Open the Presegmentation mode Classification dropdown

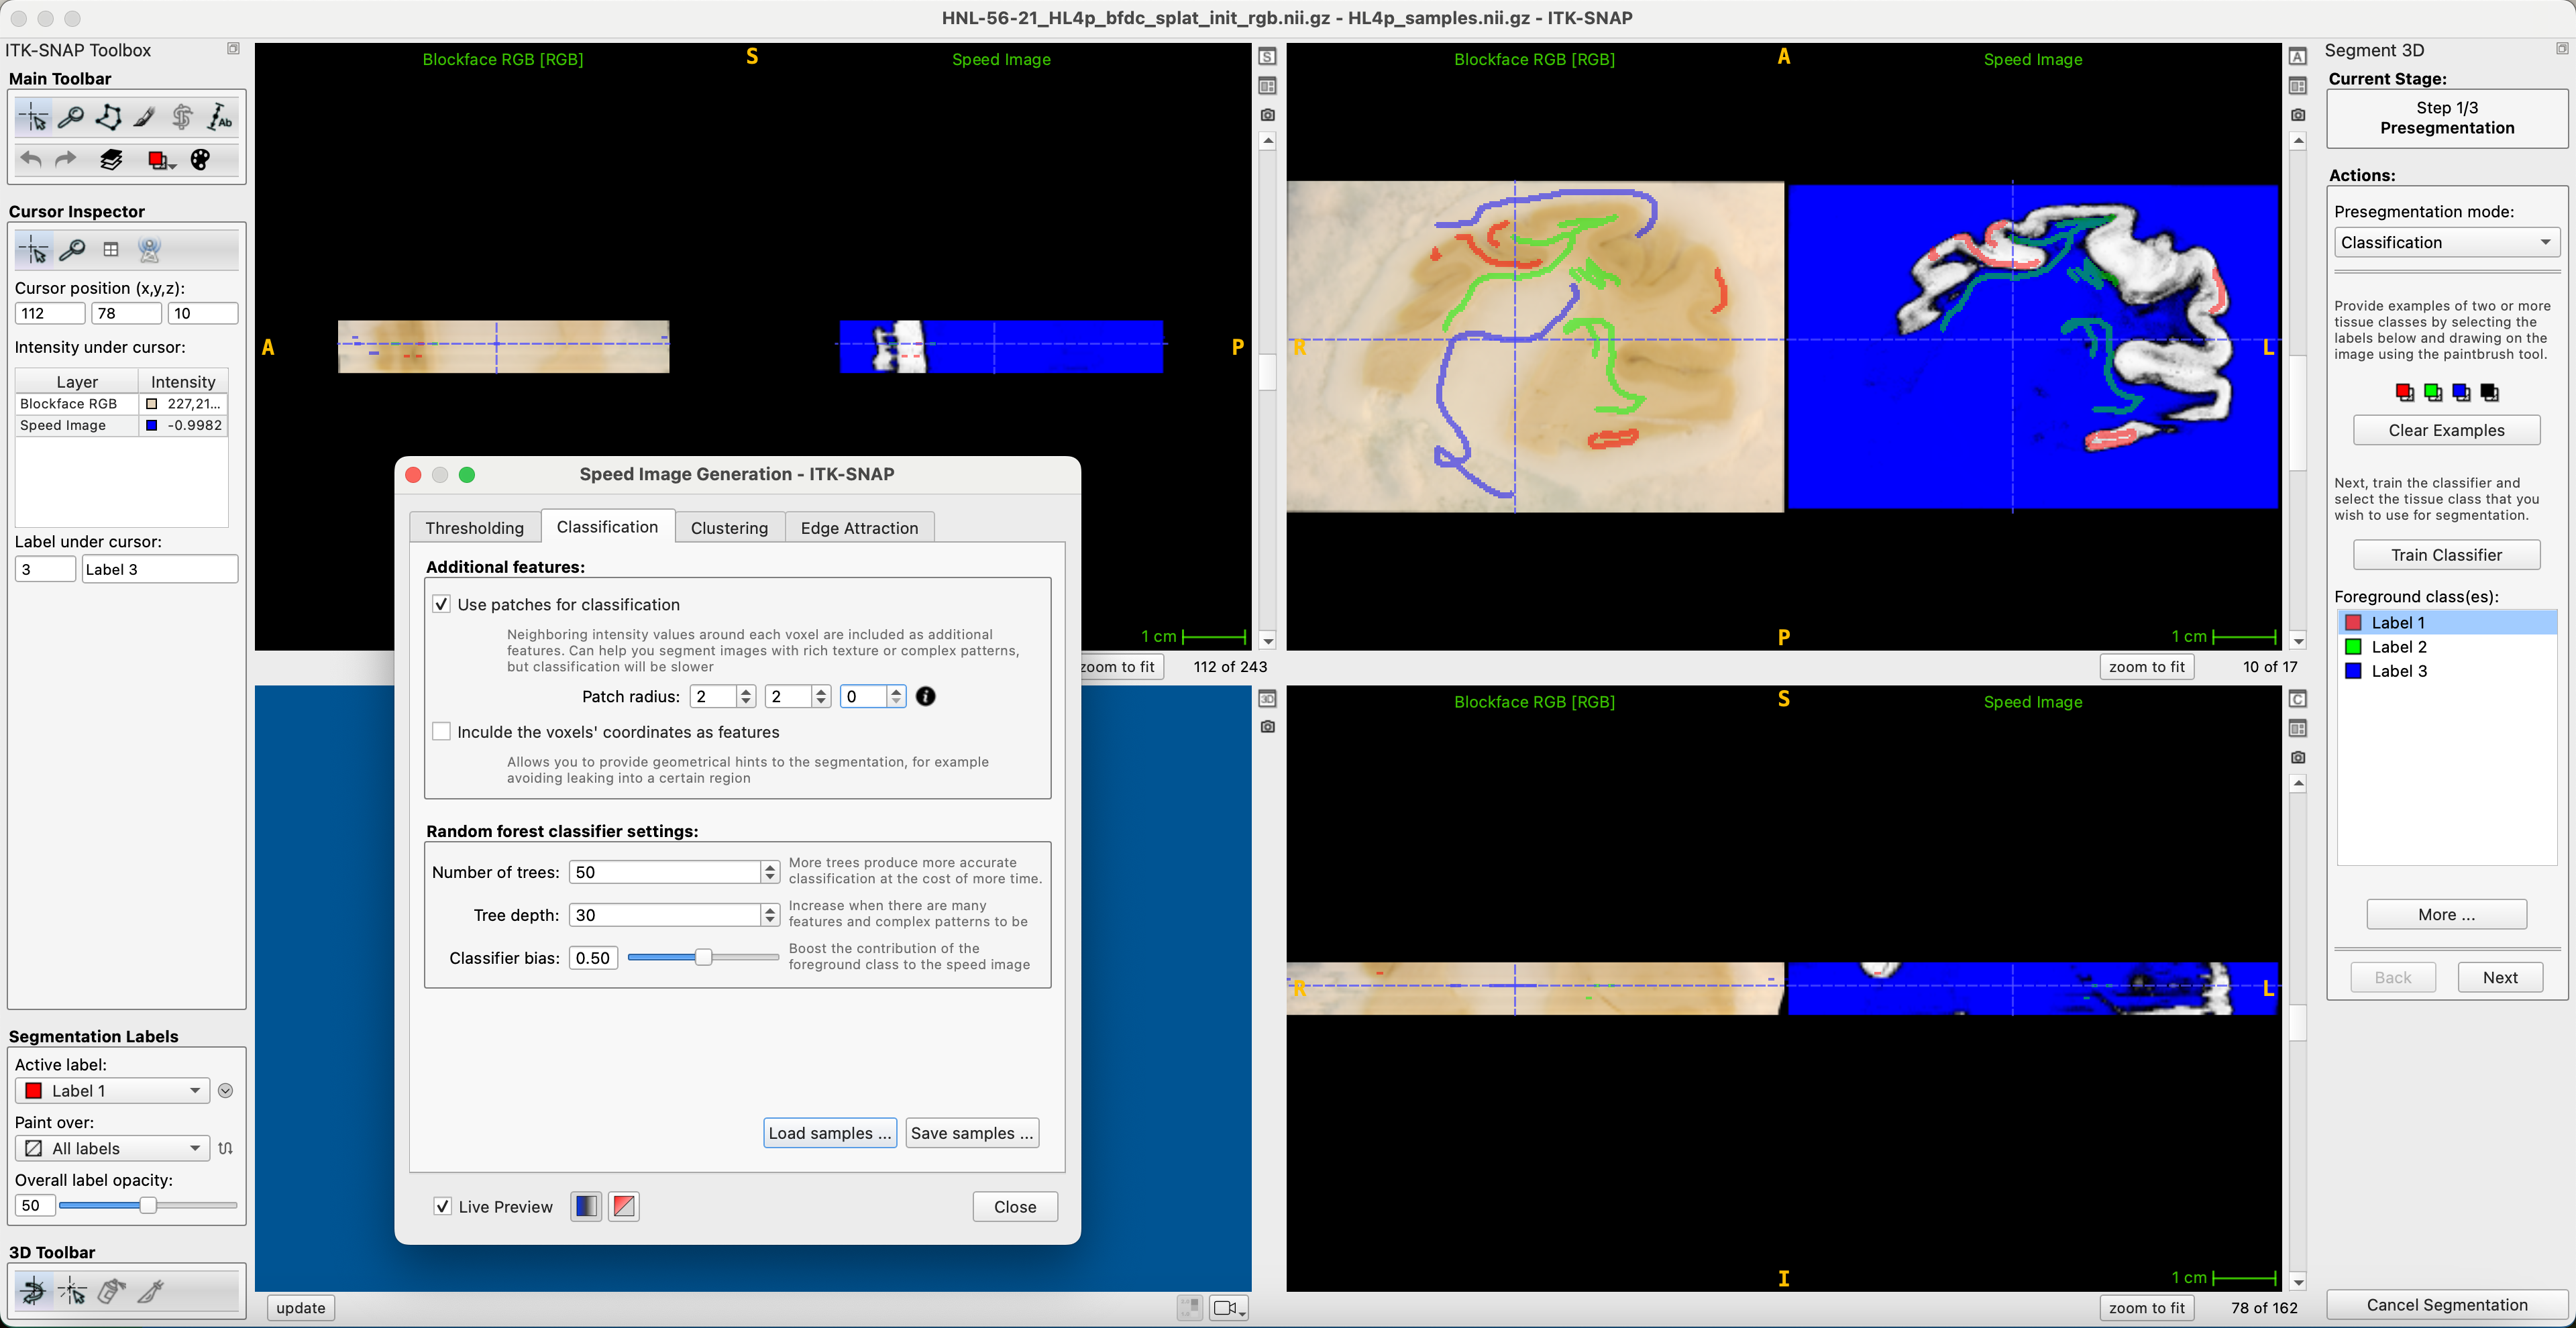point(2447,243)
